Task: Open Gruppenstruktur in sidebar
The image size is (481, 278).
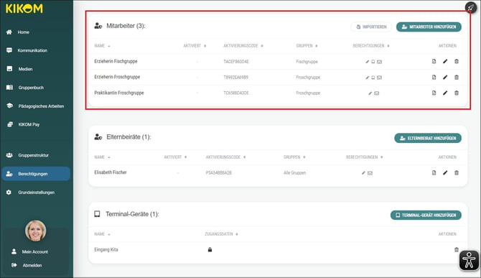Action: pos(28,155)
